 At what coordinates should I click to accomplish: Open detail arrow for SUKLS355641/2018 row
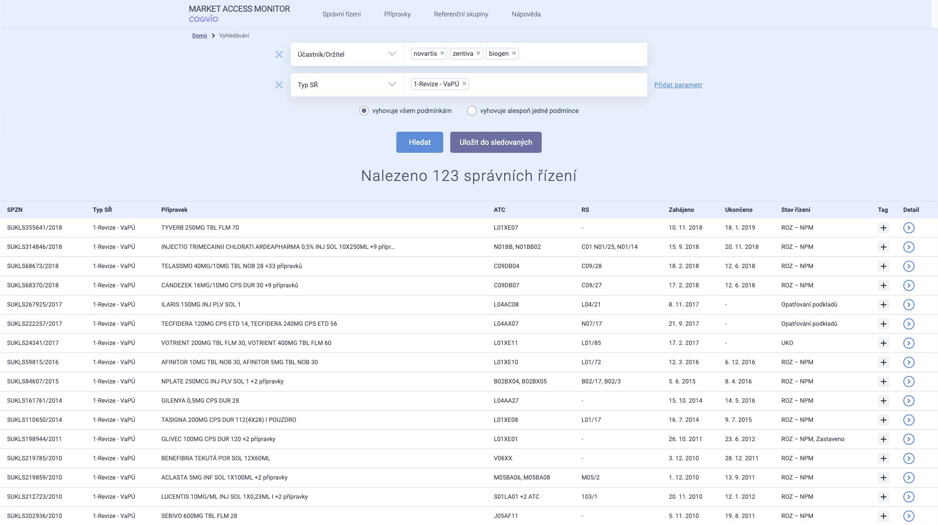click(908, 228)
